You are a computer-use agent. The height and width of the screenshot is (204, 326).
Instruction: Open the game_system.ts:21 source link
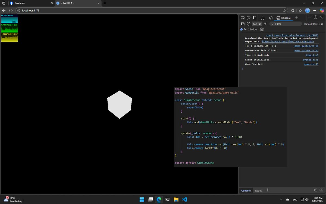306,46
